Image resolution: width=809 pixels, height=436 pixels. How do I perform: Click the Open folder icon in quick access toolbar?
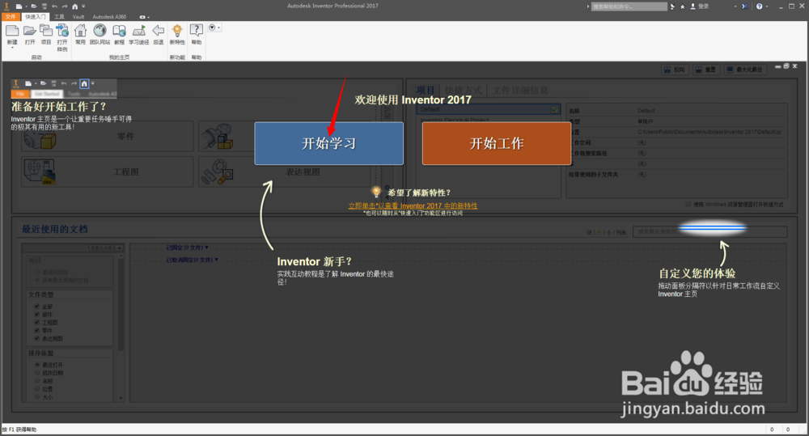33,6
